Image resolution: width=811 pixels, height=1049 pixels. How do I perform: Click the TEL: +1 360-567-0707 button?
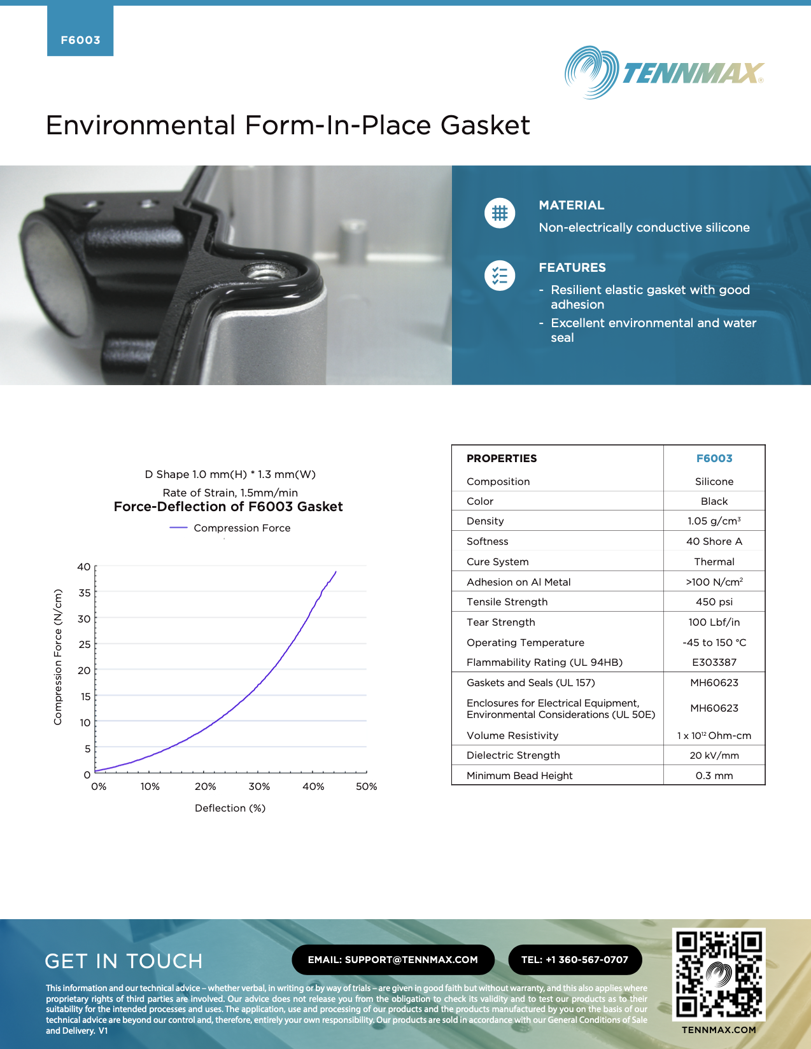[x=575, y=960]
